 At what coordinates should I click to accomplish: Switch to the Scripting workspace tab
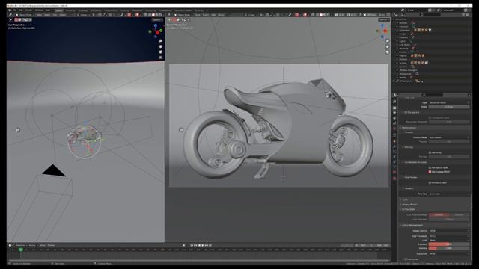pos(198,10)
